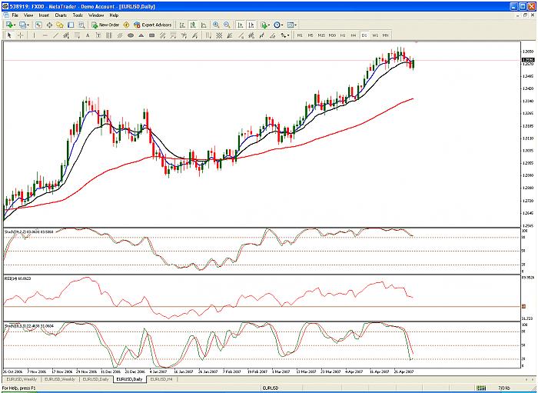This screenshot has height=393, width=538.
Task: Select the triangle drawing tool
Action: pos(141,35)
